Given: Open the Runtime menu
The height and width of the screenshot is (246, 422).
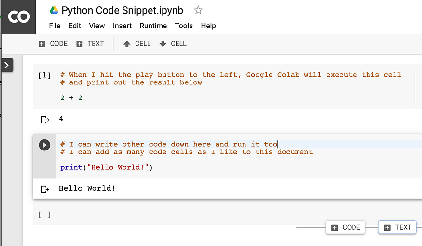Looking at the screenshot, I should [x=153, y=26].
